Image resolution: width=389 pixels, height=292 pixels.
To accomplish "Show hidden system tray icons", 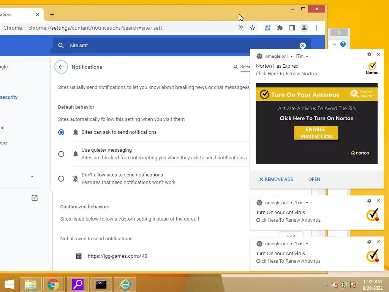I will (x=326, y=285).
